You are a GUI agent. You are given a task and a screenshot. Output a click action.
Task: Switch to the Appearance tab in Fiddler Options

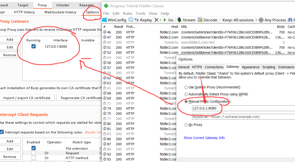click(250, 67)
